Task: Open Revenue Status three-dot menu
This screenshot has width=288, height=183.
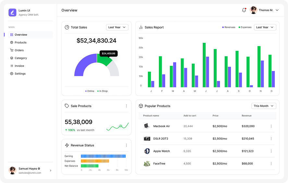Action: (126, 145)
